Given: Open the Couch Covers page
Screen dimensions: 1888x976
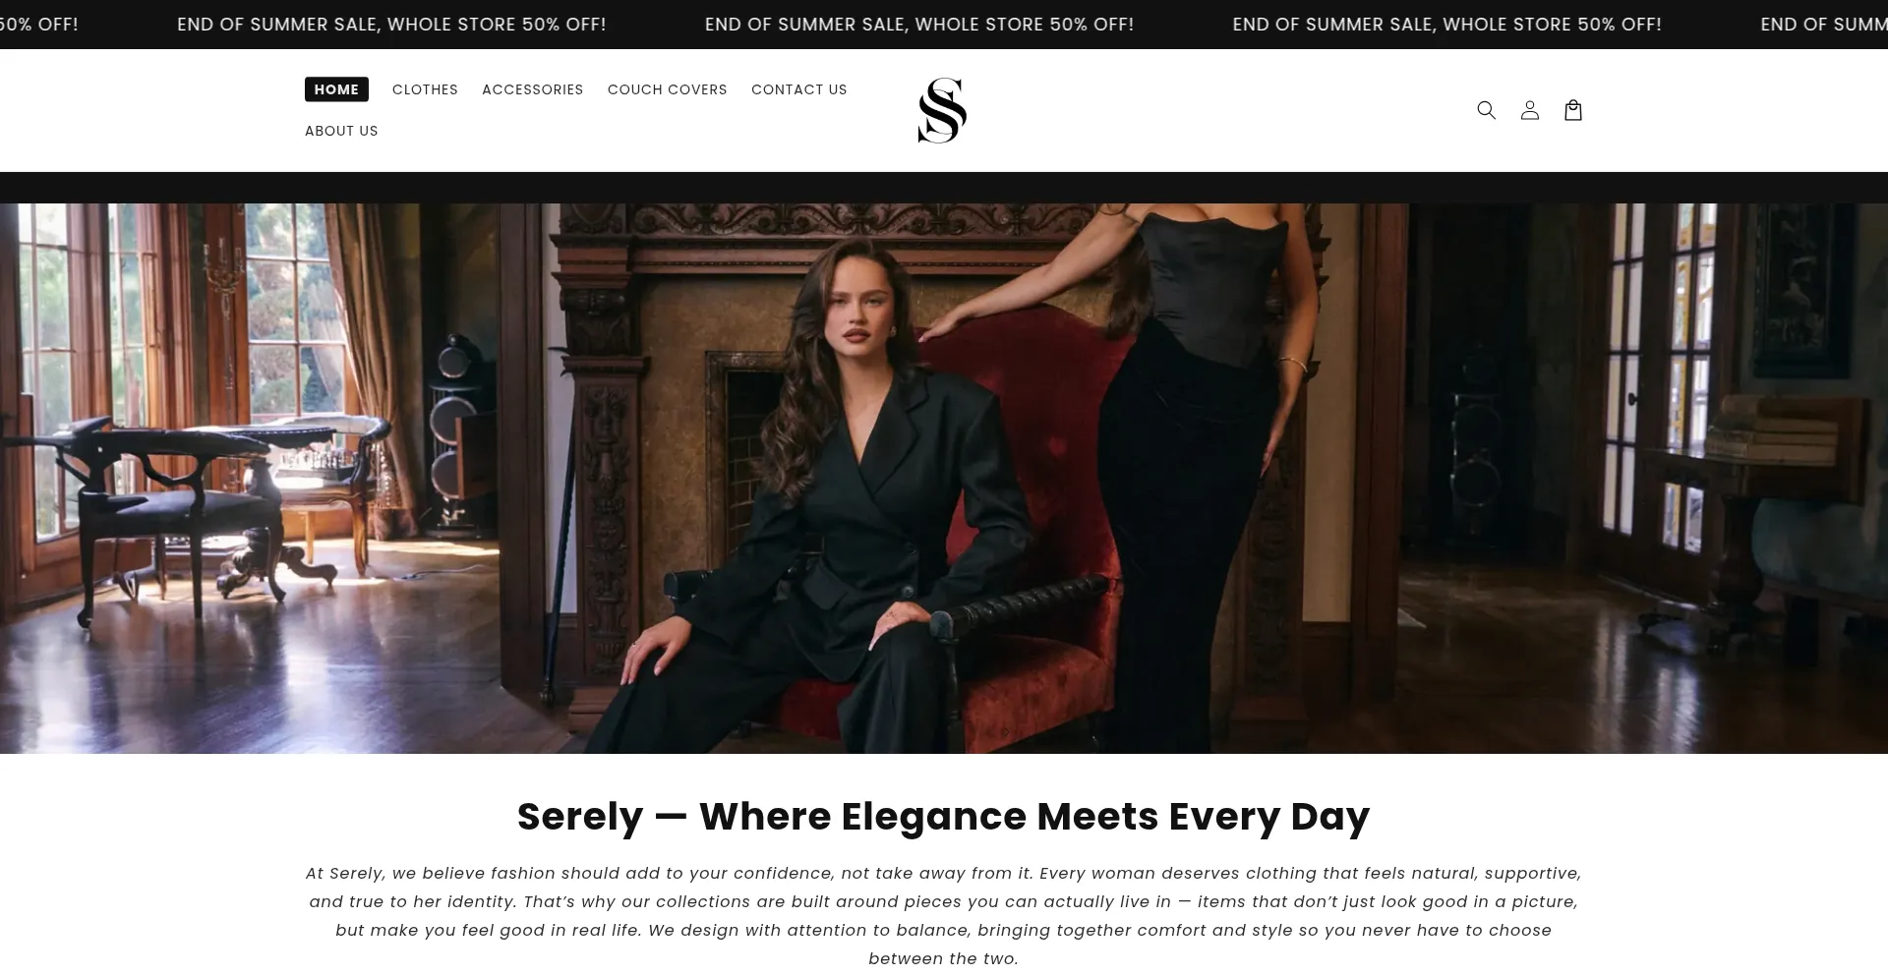Looking at the screenshot, I should click(x=667, y=89).
